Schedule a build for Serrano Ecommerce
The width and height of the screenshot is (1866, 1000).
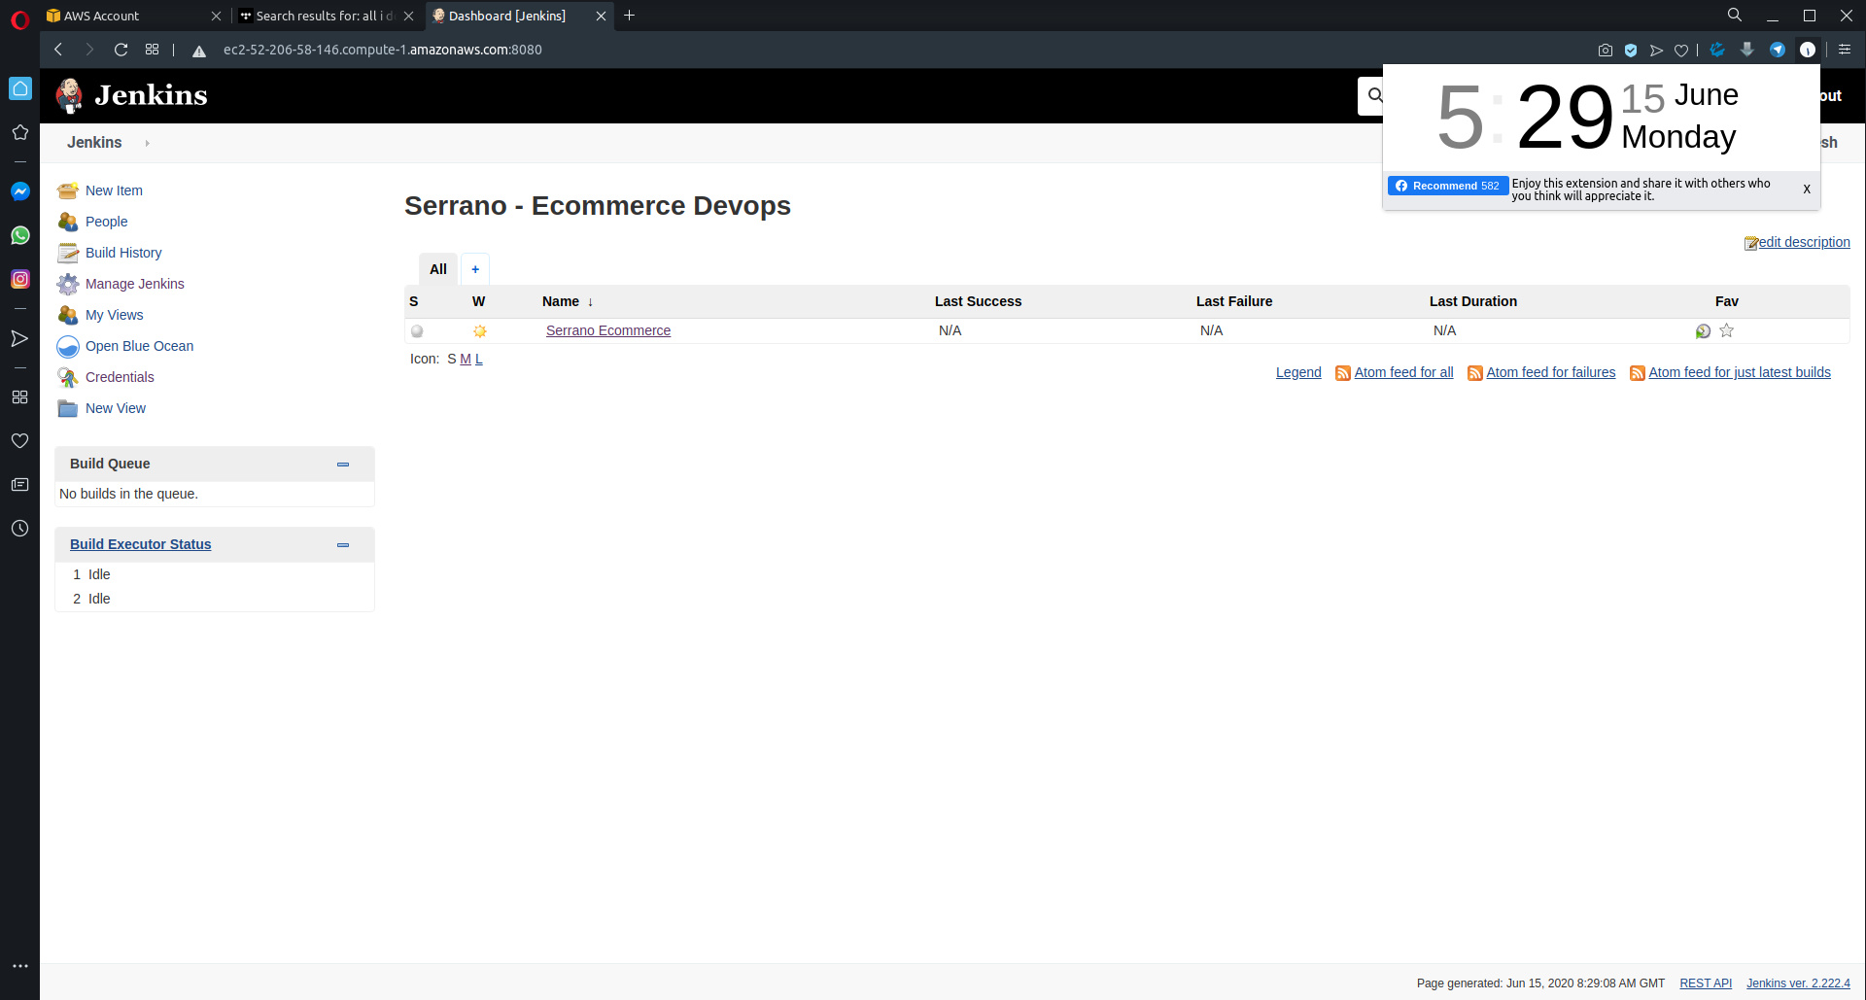coord(1703,331)
